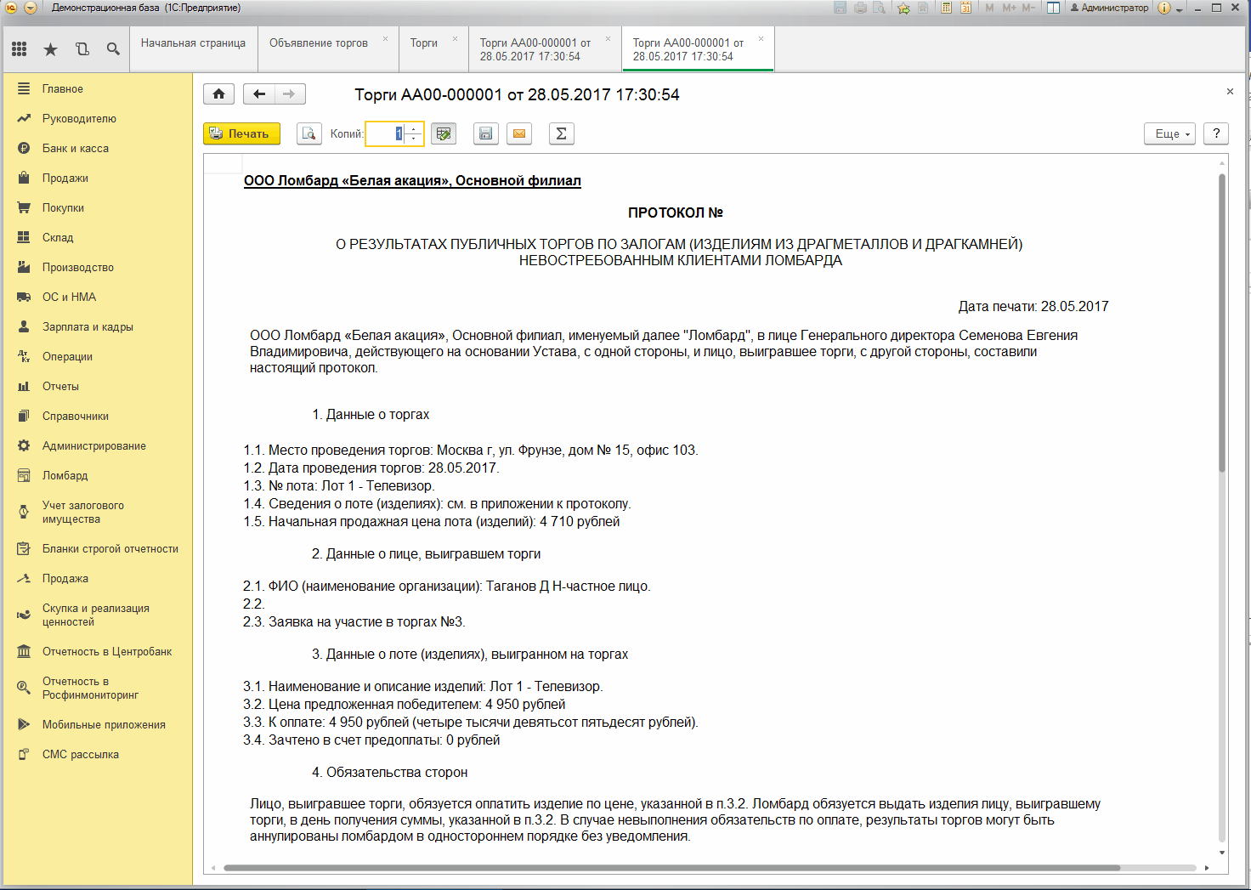Image resolution: width=1251 pixels, height=890 pixels.
Task: Show sum of selected cells sigma icon
Action: pos(561,133)
